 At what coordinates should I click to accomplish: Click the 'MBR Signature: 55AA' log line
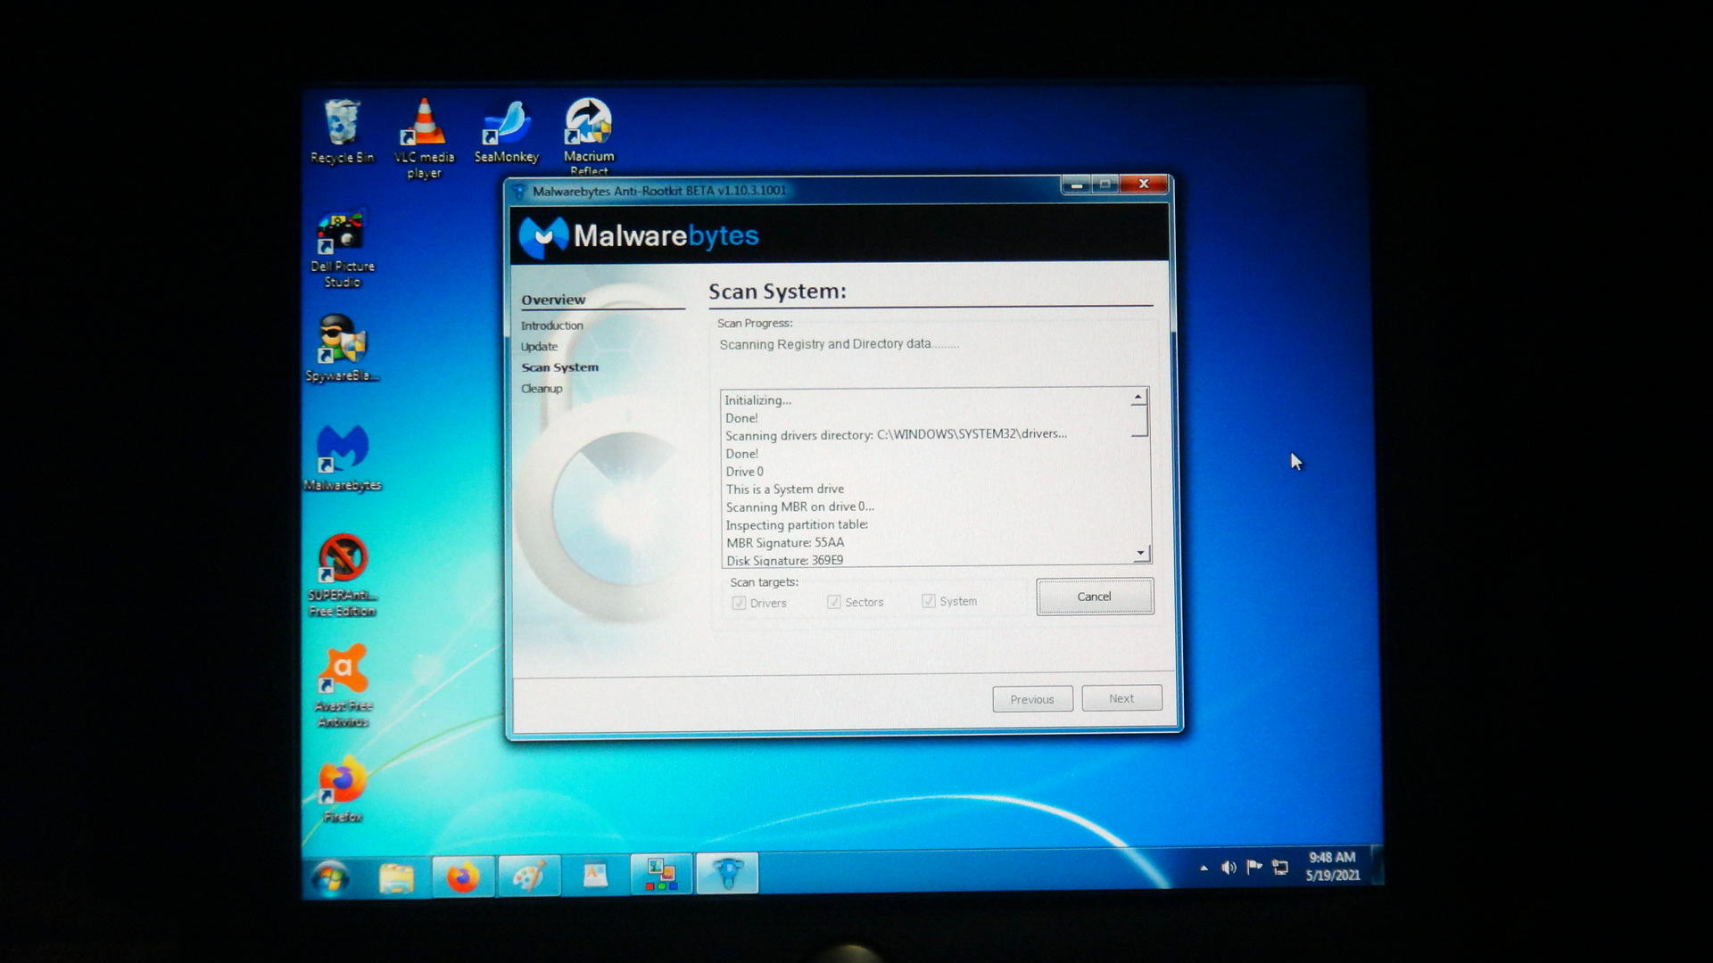click(x=785, y=543)
